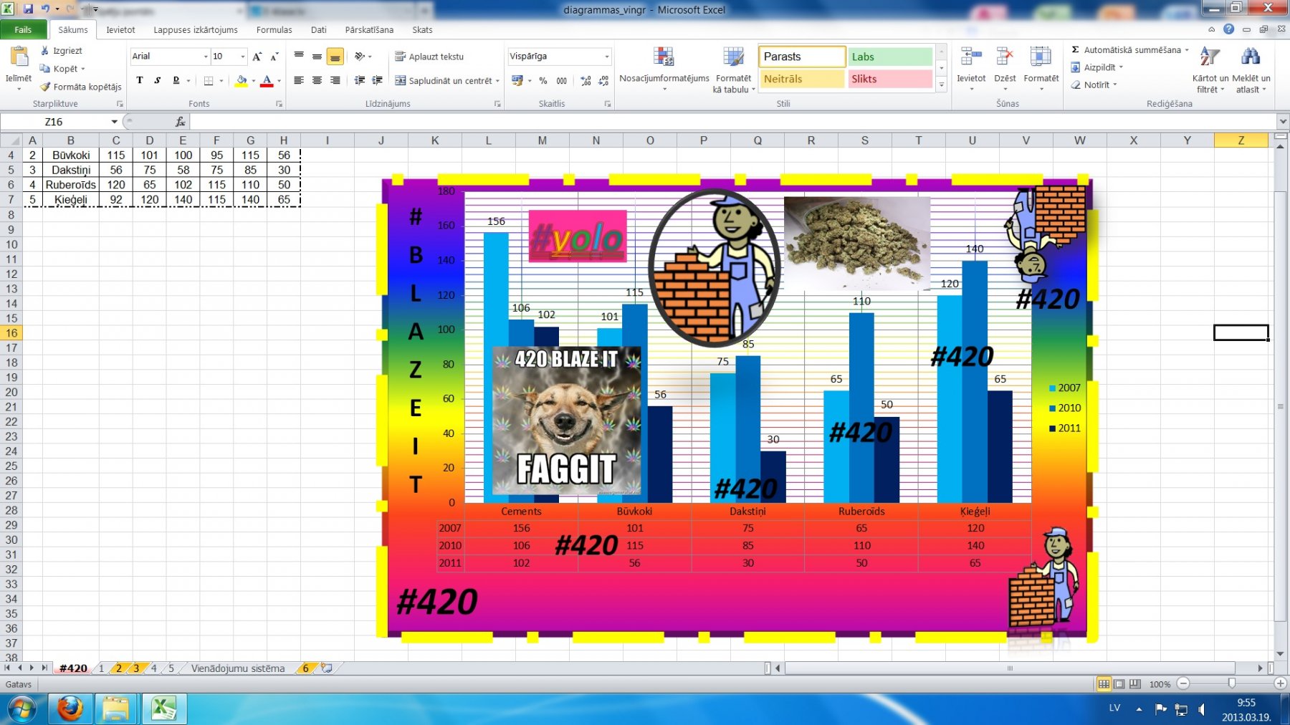Viewport: 1290px width, 725px height.
Task: Apply the Neitrāls cell style
Action: point(802,79)
